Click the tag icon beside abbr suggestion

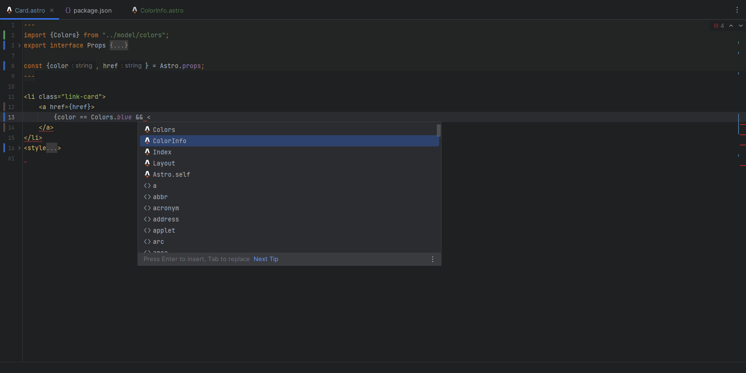(x=147, y=197)
